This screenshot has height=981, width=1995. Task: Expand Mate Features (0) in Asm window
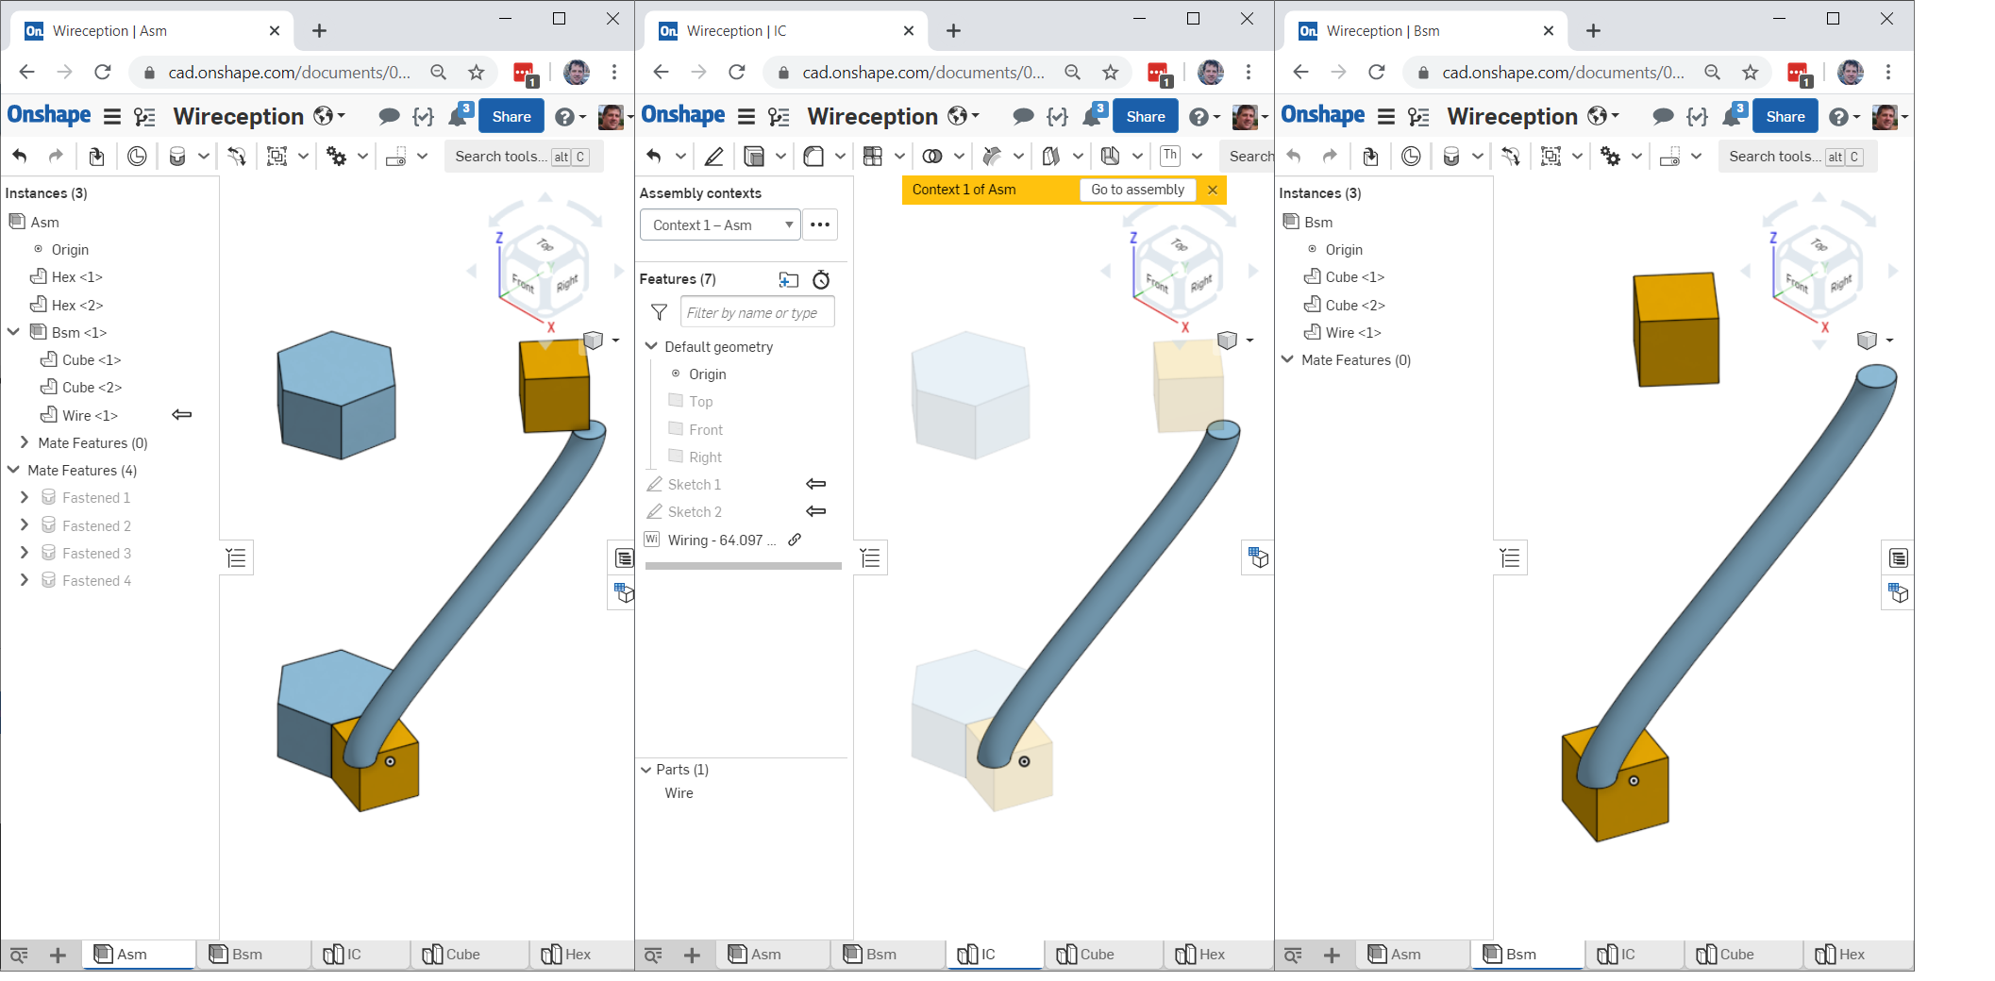25,442
